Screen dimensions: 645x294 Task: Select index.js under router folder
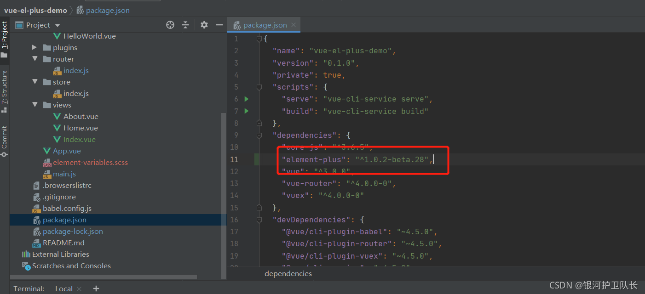(x=76, y=70)
